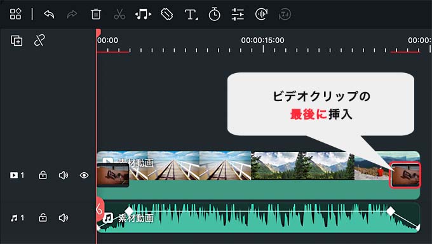This screenshot has height=244, width=432.
Task: Toggle lock on audio track 1
Action: point(43,217)
